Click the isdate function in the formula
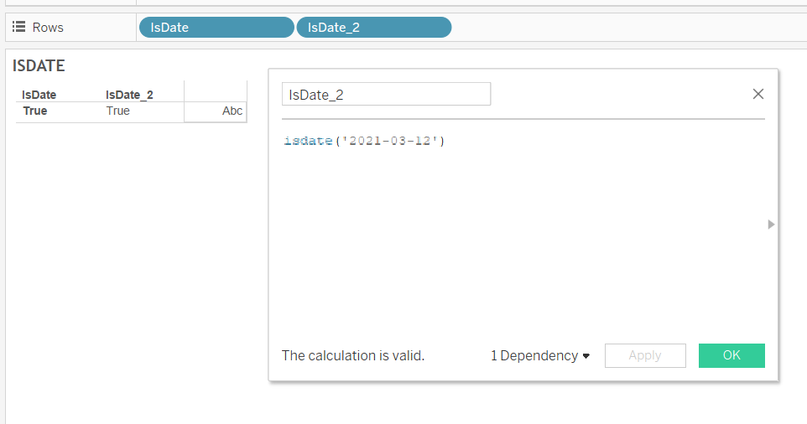807x424 pixels. [308, 141]
